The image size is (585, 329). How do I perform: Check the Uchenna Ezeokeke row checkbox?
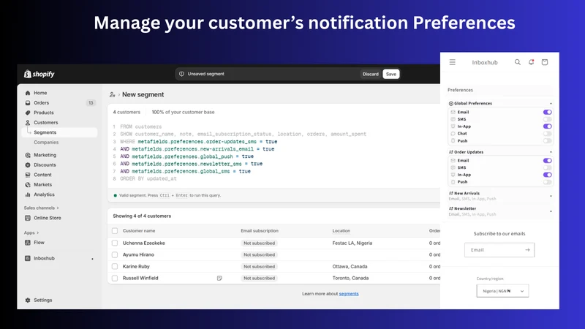click(115, 243)
